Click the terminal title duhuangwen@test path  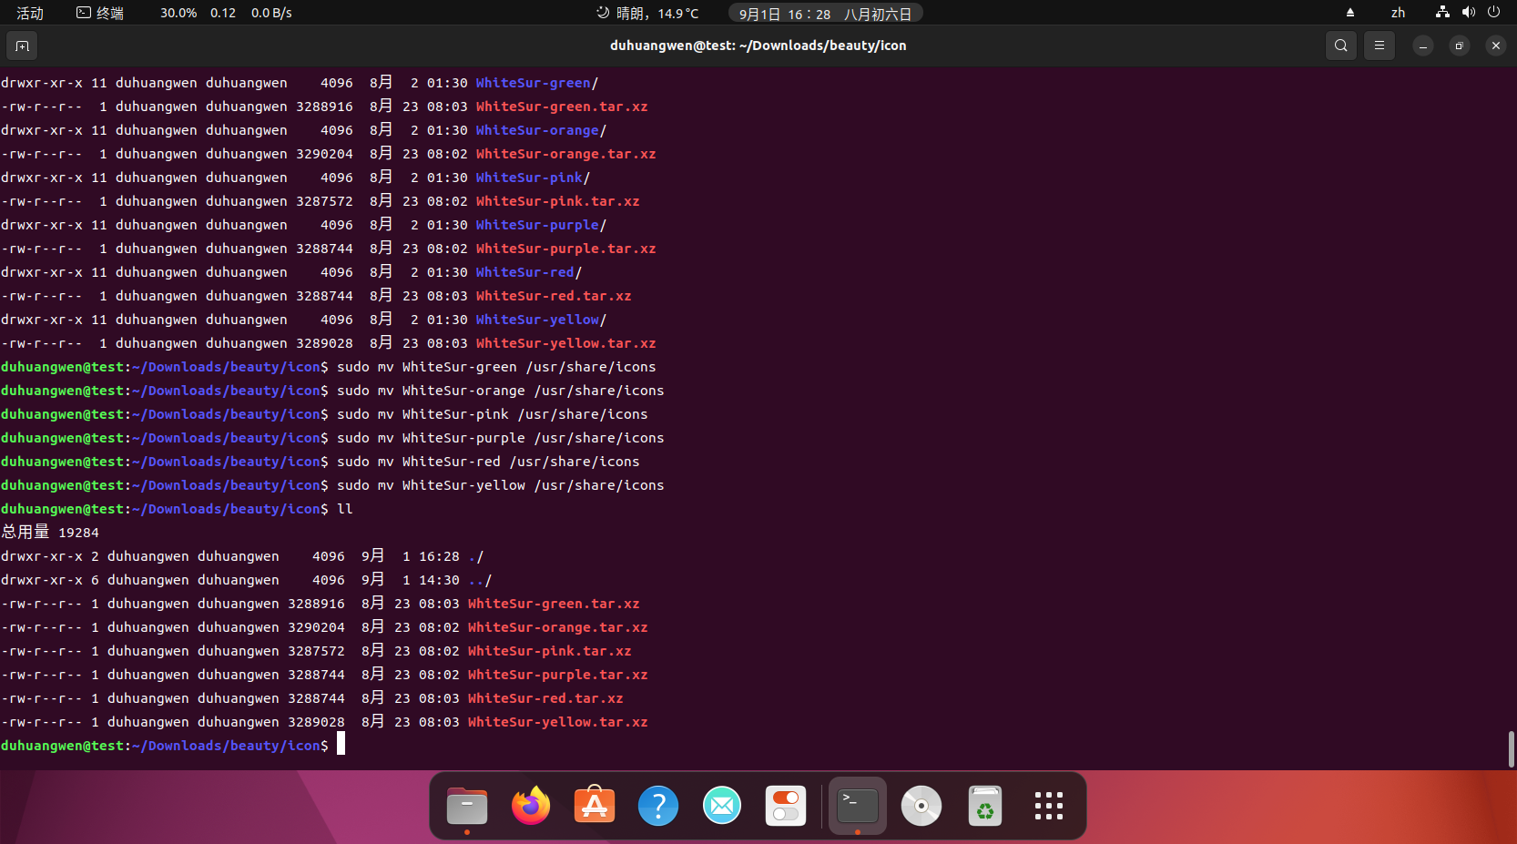pyautogui.click(x=758, y=46)
